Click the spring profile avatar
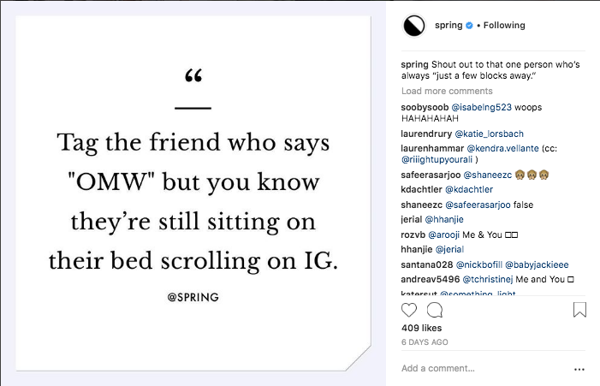The width and height of the screenshot is (600, 386). click(414, 26)
